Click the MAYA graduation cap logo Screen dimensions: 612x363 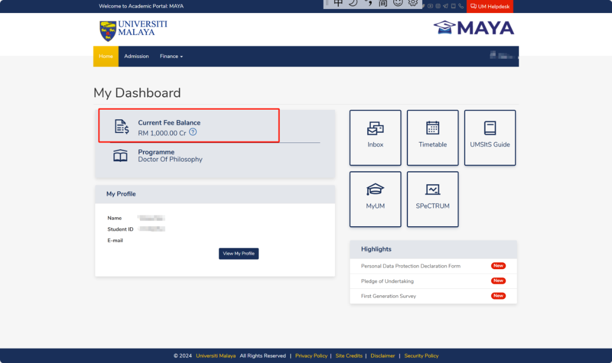(473, 28)
